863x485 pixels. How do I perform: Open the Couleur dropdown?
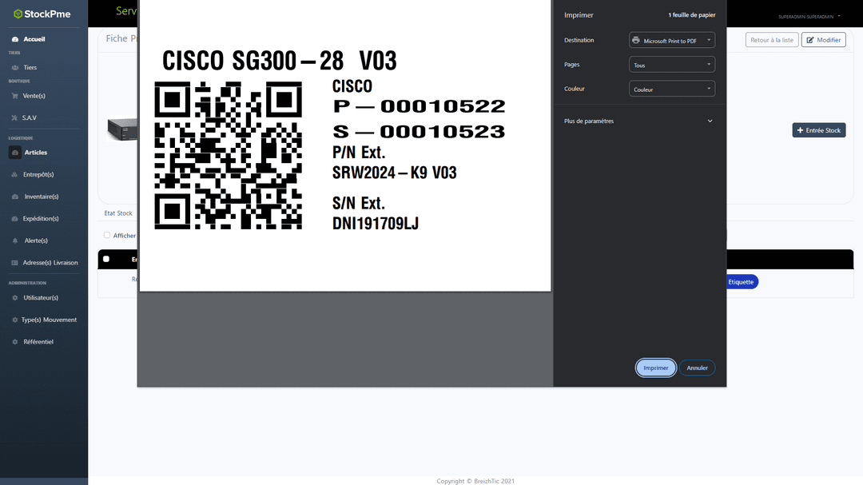coord(671,89)
